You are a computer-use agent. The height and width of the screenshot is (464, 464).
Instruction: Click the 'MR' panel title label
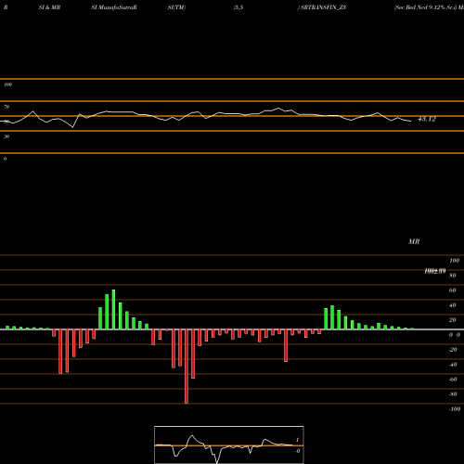pyautogui.click(x=414, y=241)
